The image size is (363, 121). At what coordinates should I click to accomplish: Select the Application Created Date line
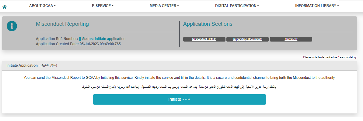pyautogui.click(x=78, y=44)
